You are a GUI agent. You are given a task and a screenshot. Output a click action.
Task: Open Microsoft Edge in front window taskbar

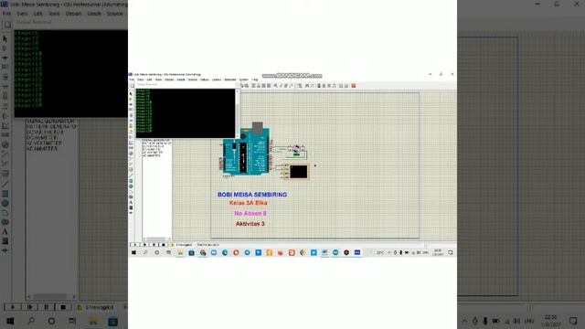point(225,252)
